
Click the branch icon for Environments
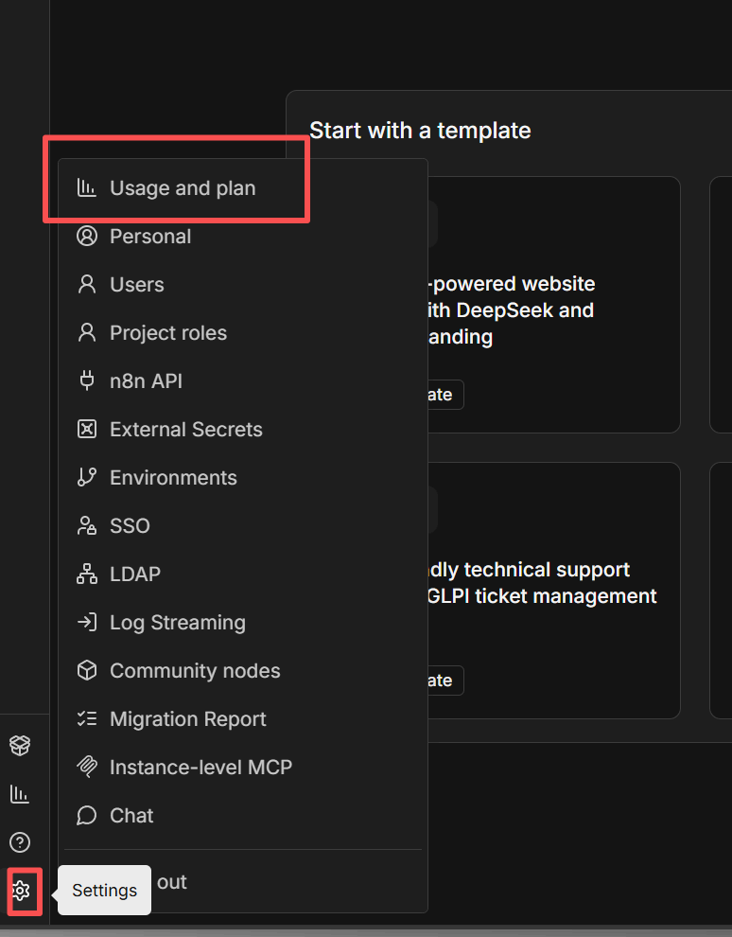[x=87, y=478]
